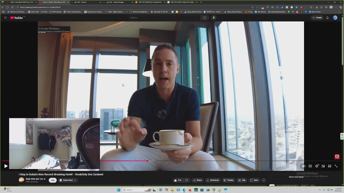The height and width of the screenshot is (193, 344).
Task: Expand the Subscribed notification dropdown
Action: (68, 180)
